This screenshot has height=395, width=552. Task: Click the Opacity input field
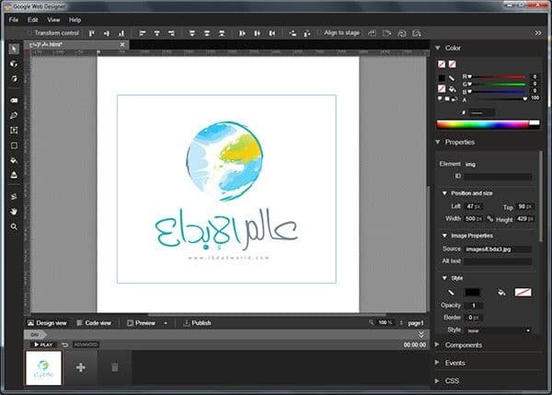[x=474, y=305]
